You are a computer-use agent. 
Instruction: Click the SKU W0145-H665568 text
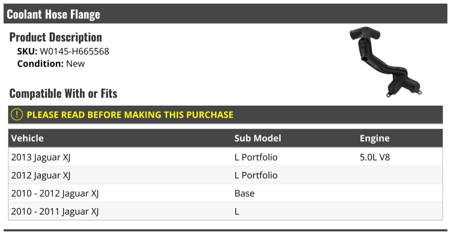pyautogui.click(x=63, y=52)
